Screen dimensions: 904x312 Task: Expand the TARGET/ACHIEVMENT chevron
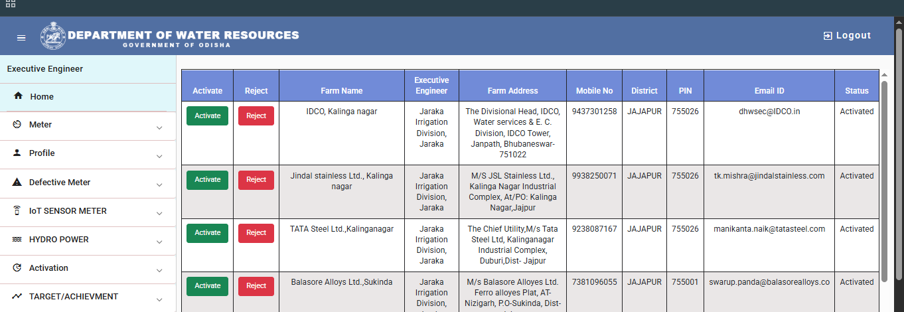pyautogui.click(x=159, y=299)
